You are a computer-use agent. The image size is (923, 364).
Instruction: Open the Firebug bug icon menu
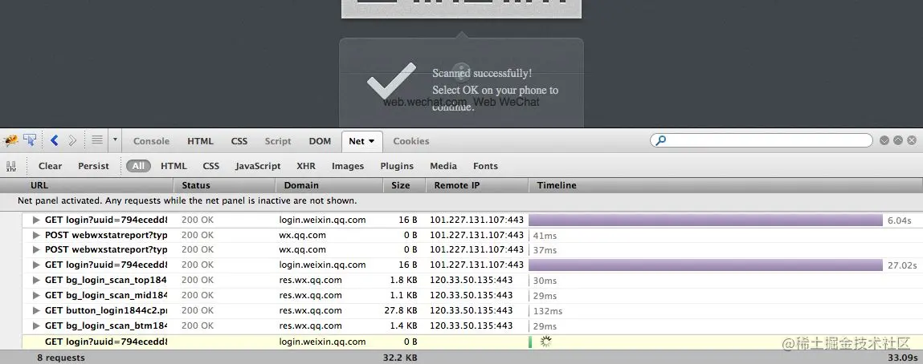(x=11, y=140)
